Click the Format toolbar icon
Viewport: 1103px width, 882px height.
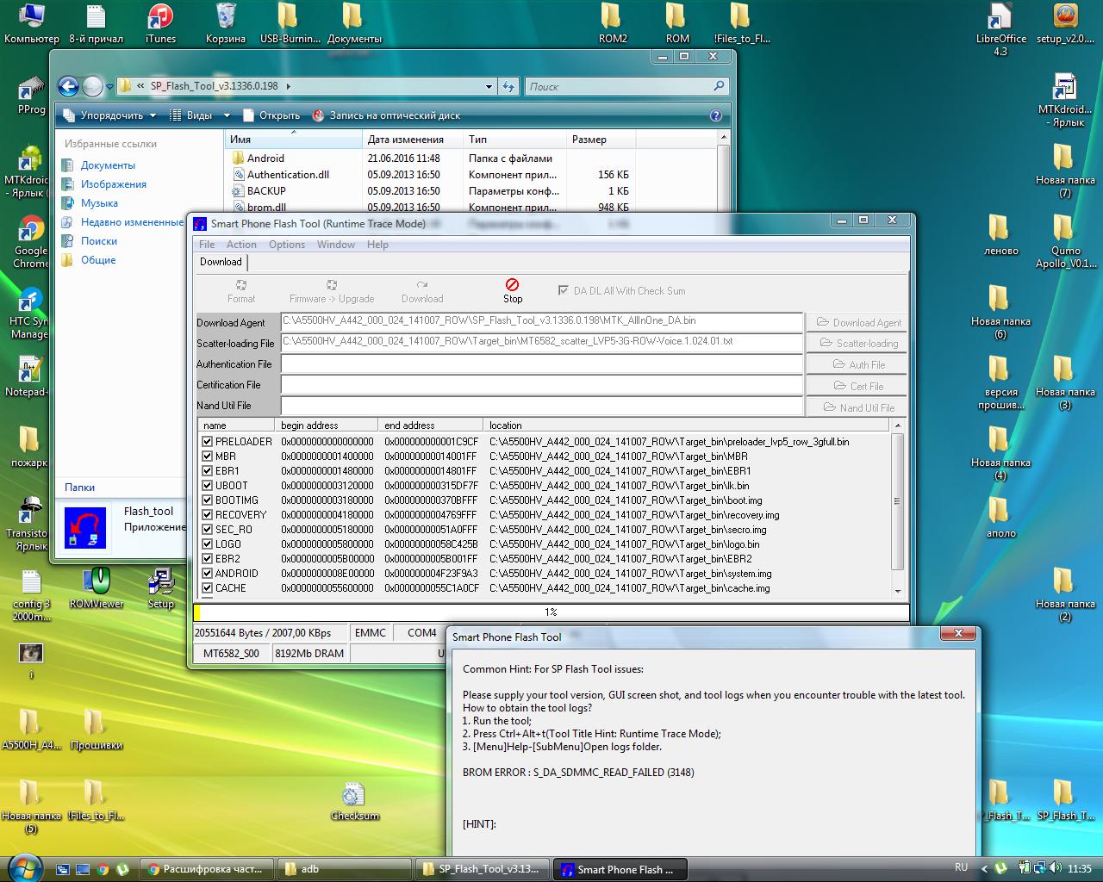coord(241,285)
